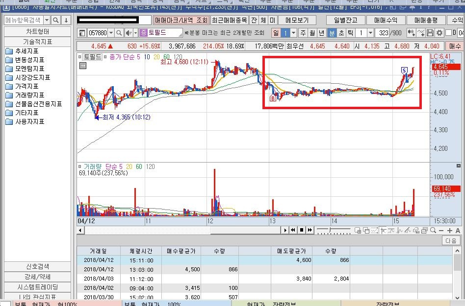Click the minus zoom-out icon
Image resolution: width=465 pixels, height=306 pixels.
coord(441,231)
